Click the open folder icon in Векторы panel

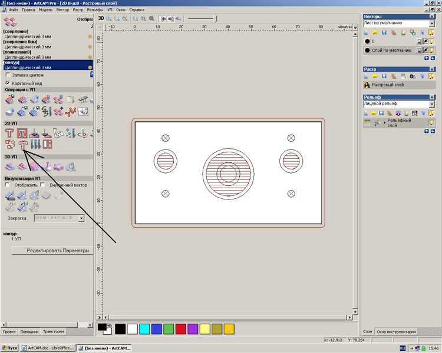pyautogui.click(x=375, y=33)
